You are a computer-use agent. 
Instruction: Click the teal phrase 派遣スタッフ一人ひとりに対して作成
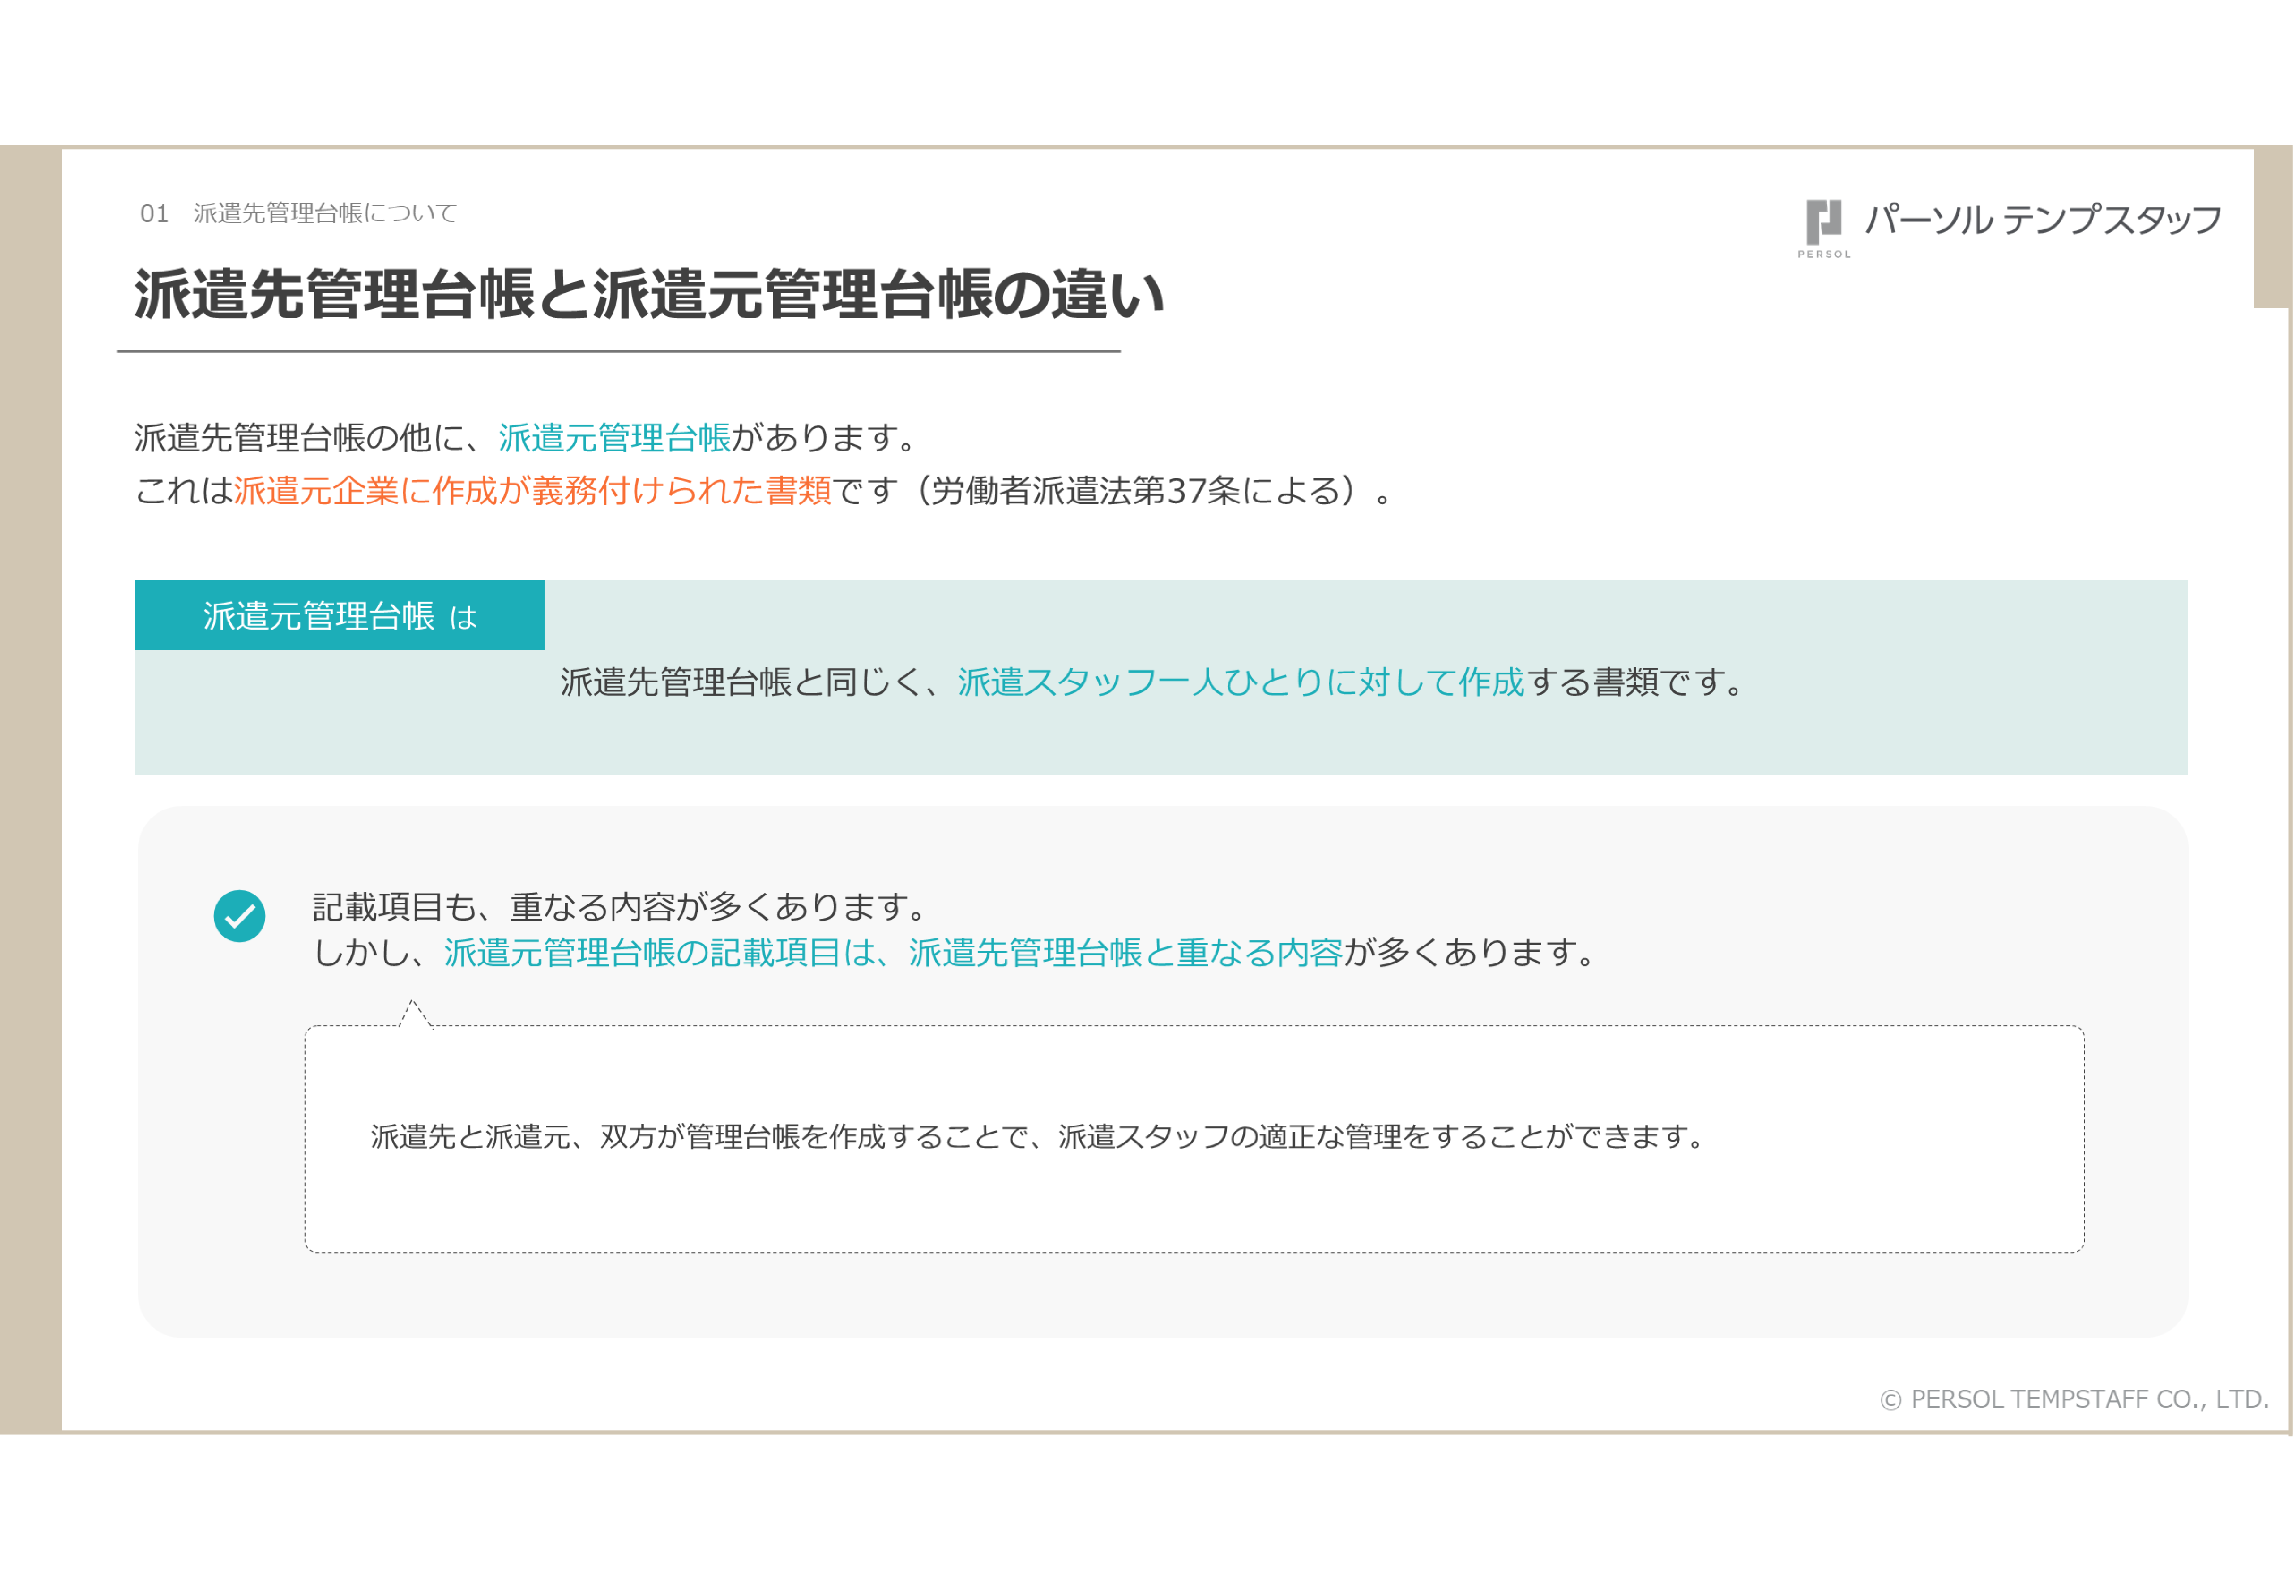pos(1241,682)
